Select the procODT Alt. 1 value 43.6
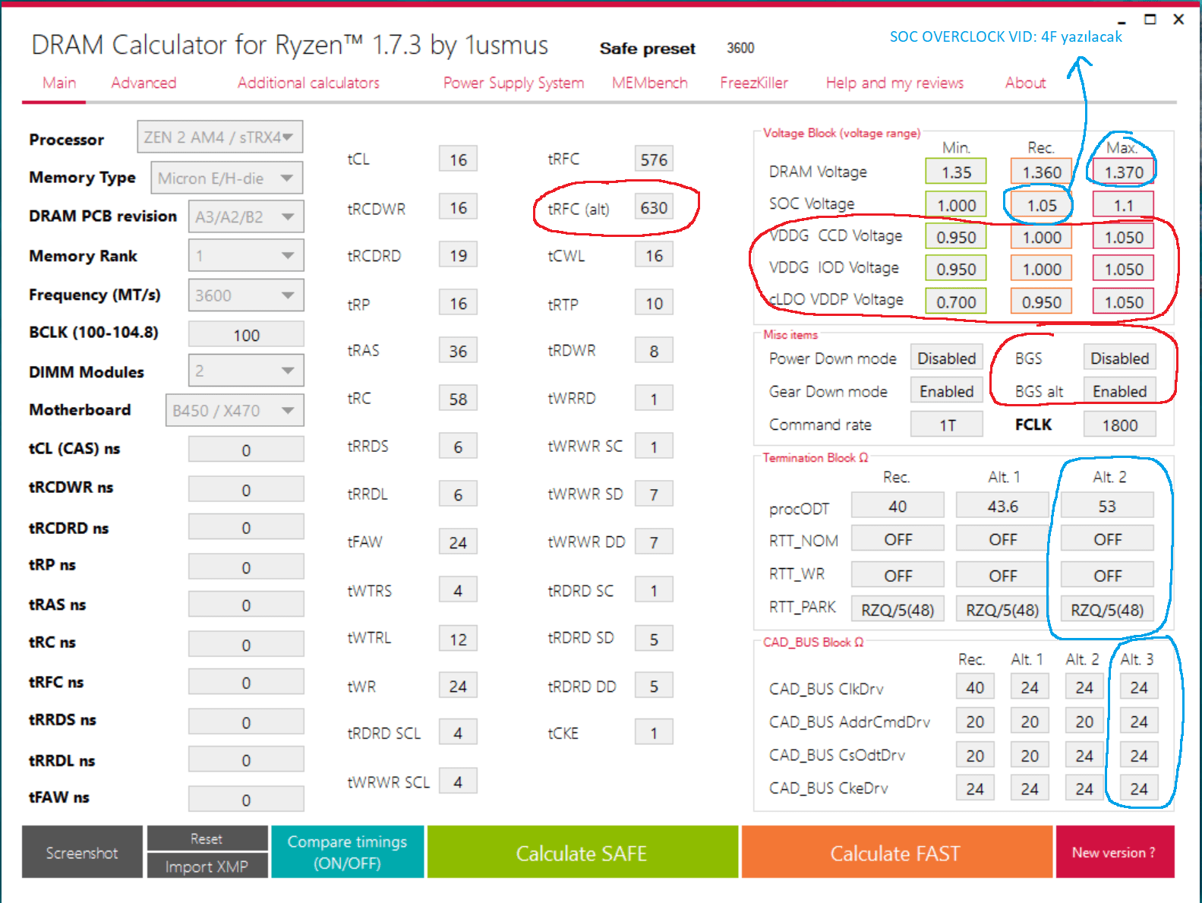 [x=1002, y=506]
